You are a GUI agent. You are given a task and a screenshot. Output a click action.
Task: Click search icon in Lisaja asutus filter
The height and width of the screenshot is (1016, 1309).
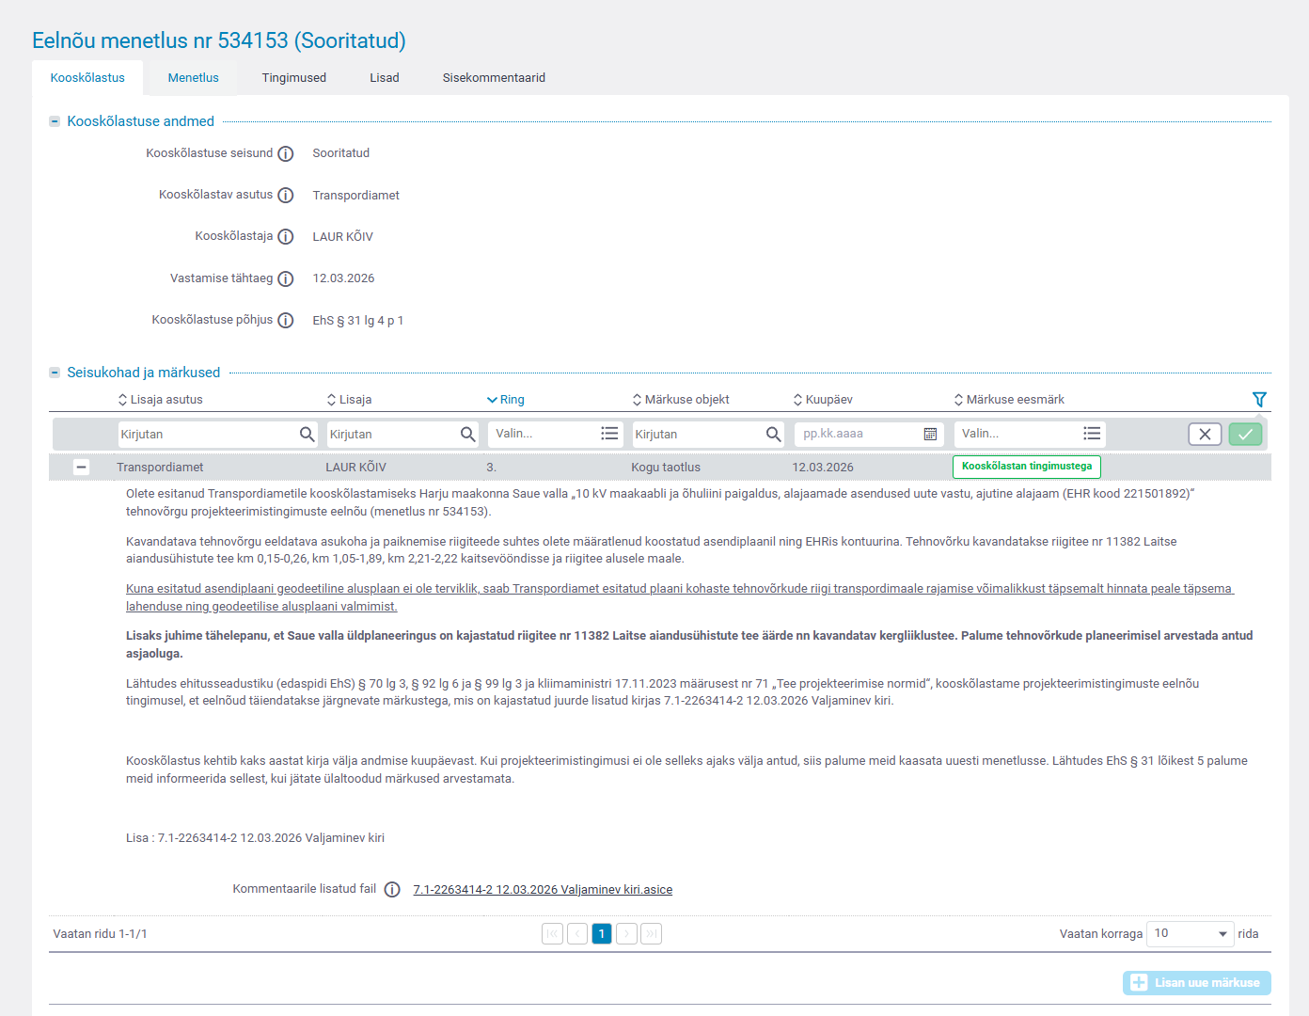click(x=307, y=435)
